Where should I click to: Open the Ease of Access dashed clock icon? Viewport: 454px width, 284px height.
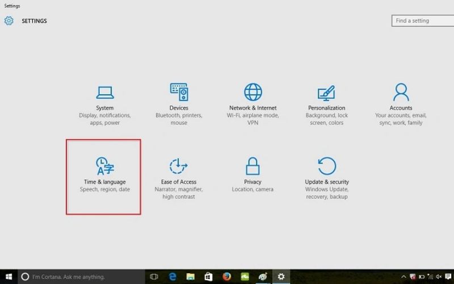[x=178, y=166]
